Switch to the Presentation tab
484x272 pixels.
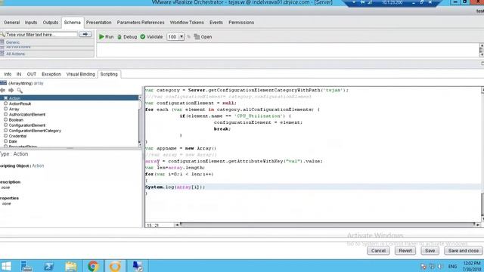click(99, 23)
